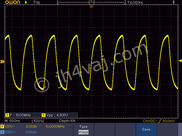Select the channel 1 badge beside Vpp
Viewport: 182px width, 136px height.
click(x=44, y=115)
